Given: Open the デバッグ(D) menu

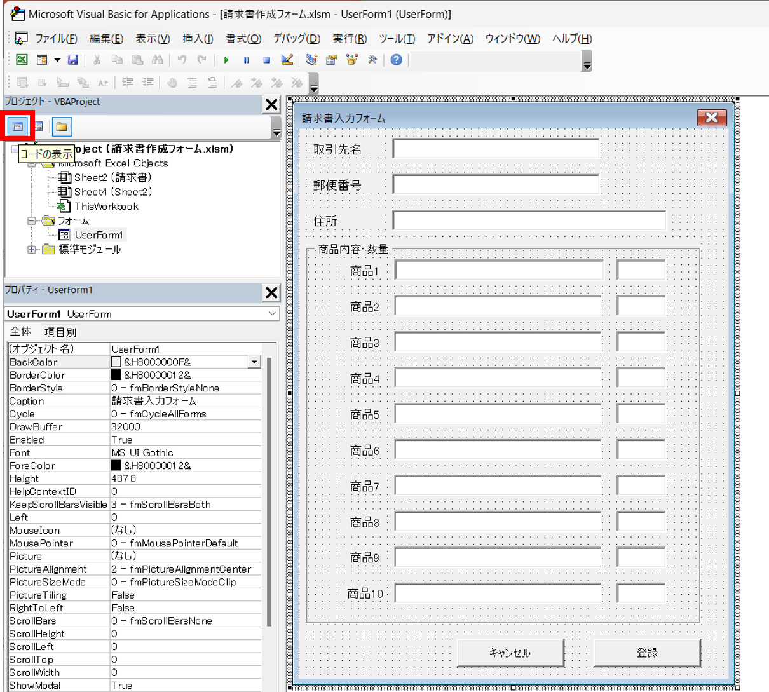Looking at the screenshot, I should tap(296, 39).
